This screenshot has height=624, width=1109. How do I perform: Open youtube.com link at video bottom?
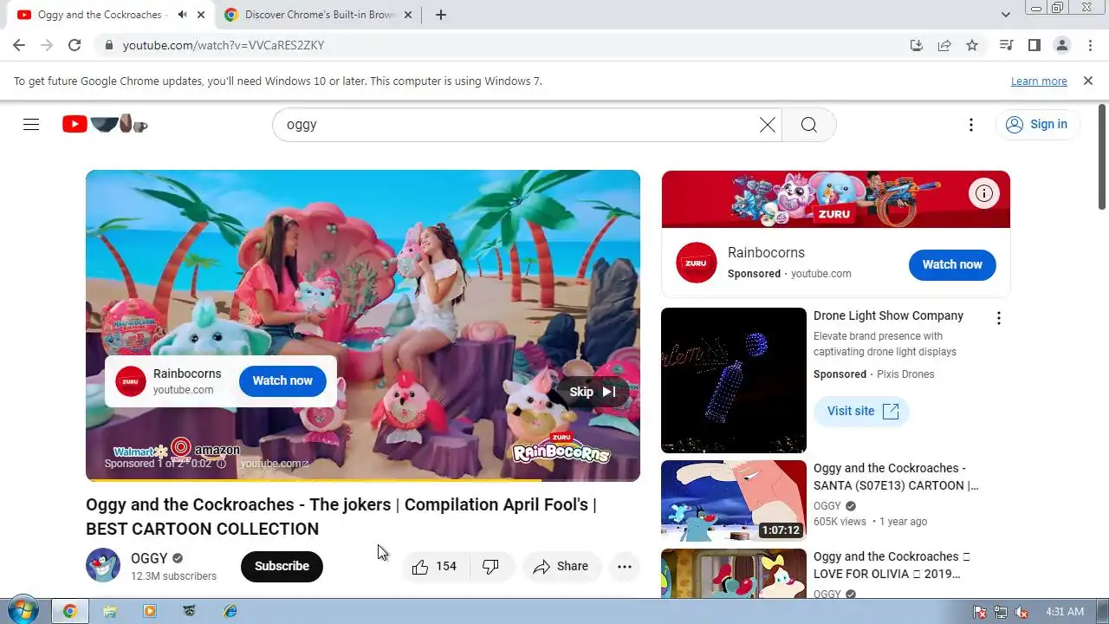[x=275, y=464]
